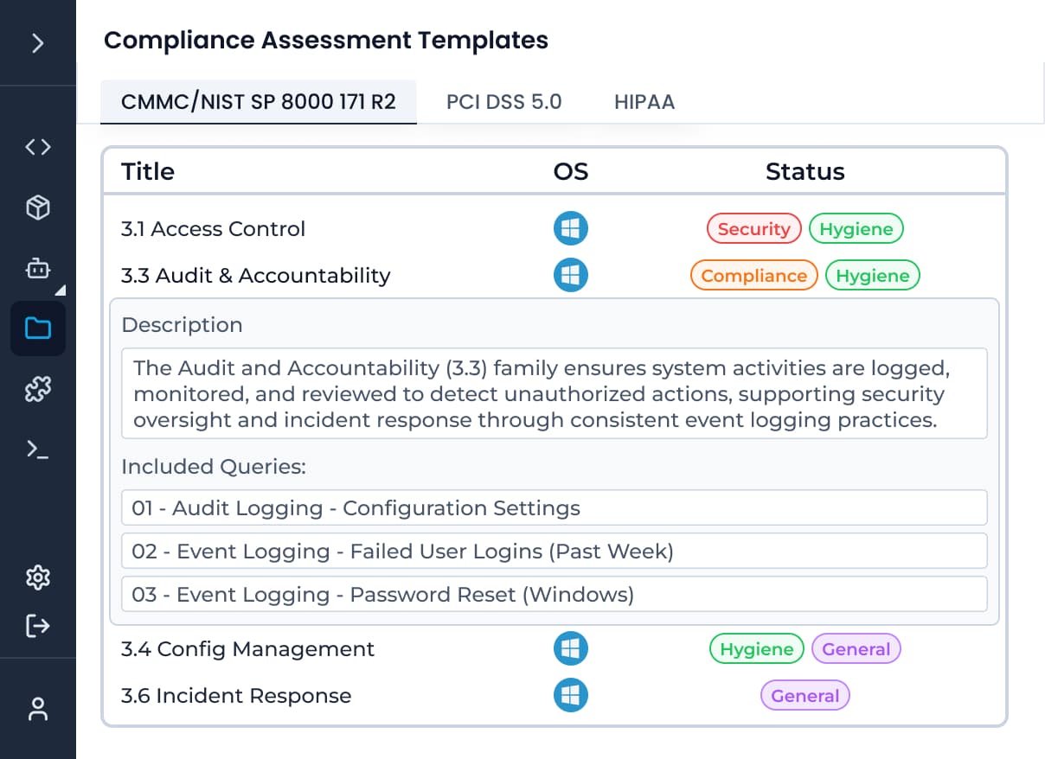The image size is (1045, 759).
Task: Switch to the PCI DSS 5.0 tab
Action: 504,101
